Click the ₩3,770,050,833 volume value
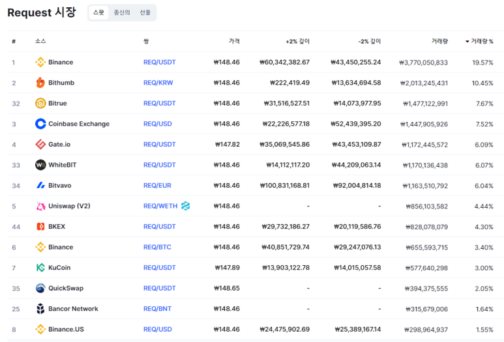Viewport: 504px width, 342px height. click(x=423, y=63)
